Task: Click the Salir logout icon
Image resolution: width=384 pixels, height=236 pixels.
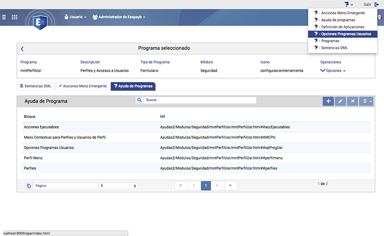Action: click(376, 4)
